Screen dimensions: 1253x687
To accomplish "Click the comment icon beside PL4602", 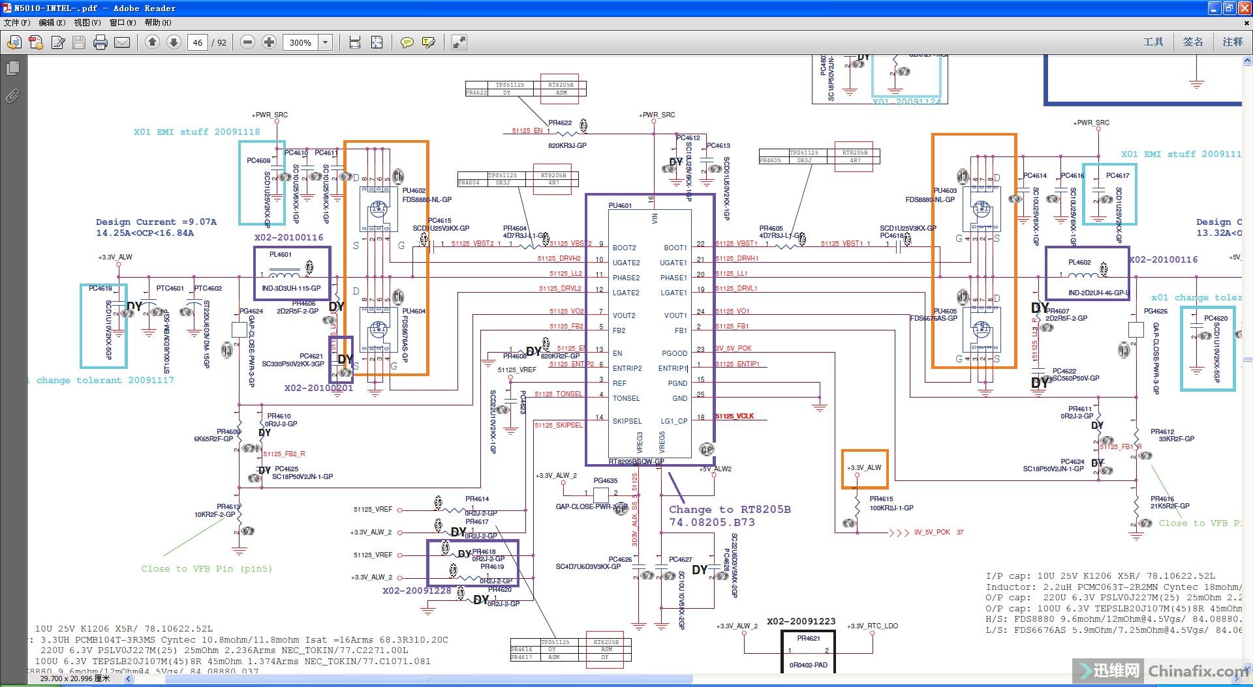I will click(1104, 268).
